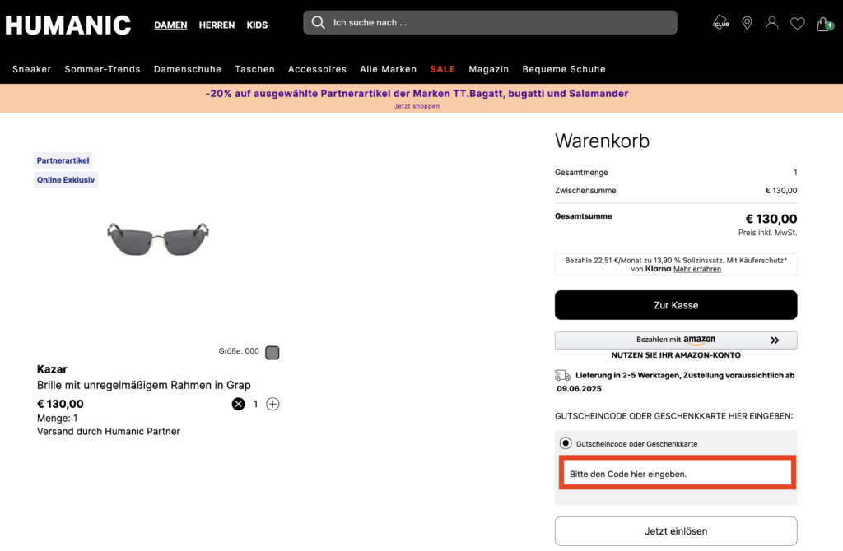Image resolution: width=843 pixels, height=551 pixels.
Task: Open the Magazin menu
Action: click(488, 69)
